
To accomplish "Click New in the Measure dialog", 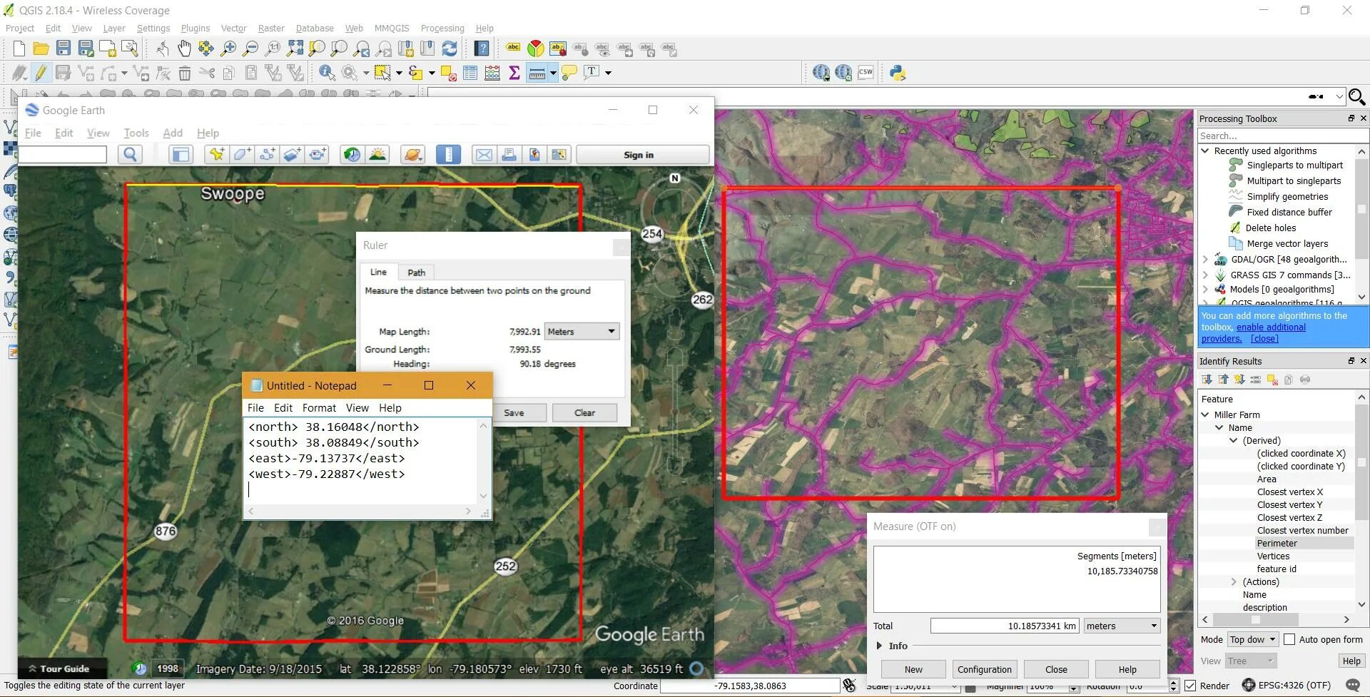I will [x=913, y=669].
